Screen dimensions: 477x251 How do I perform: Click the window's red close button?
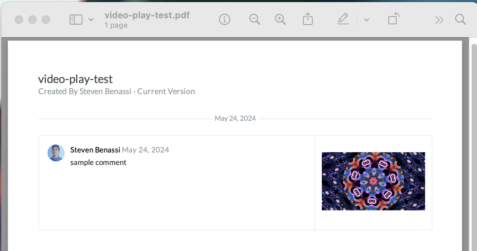(19, 20)
